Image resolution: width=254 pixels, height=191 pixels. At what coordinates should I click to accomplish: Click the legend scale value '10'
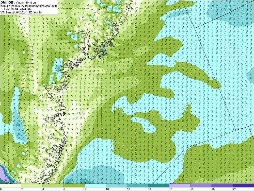coord(107,189)
